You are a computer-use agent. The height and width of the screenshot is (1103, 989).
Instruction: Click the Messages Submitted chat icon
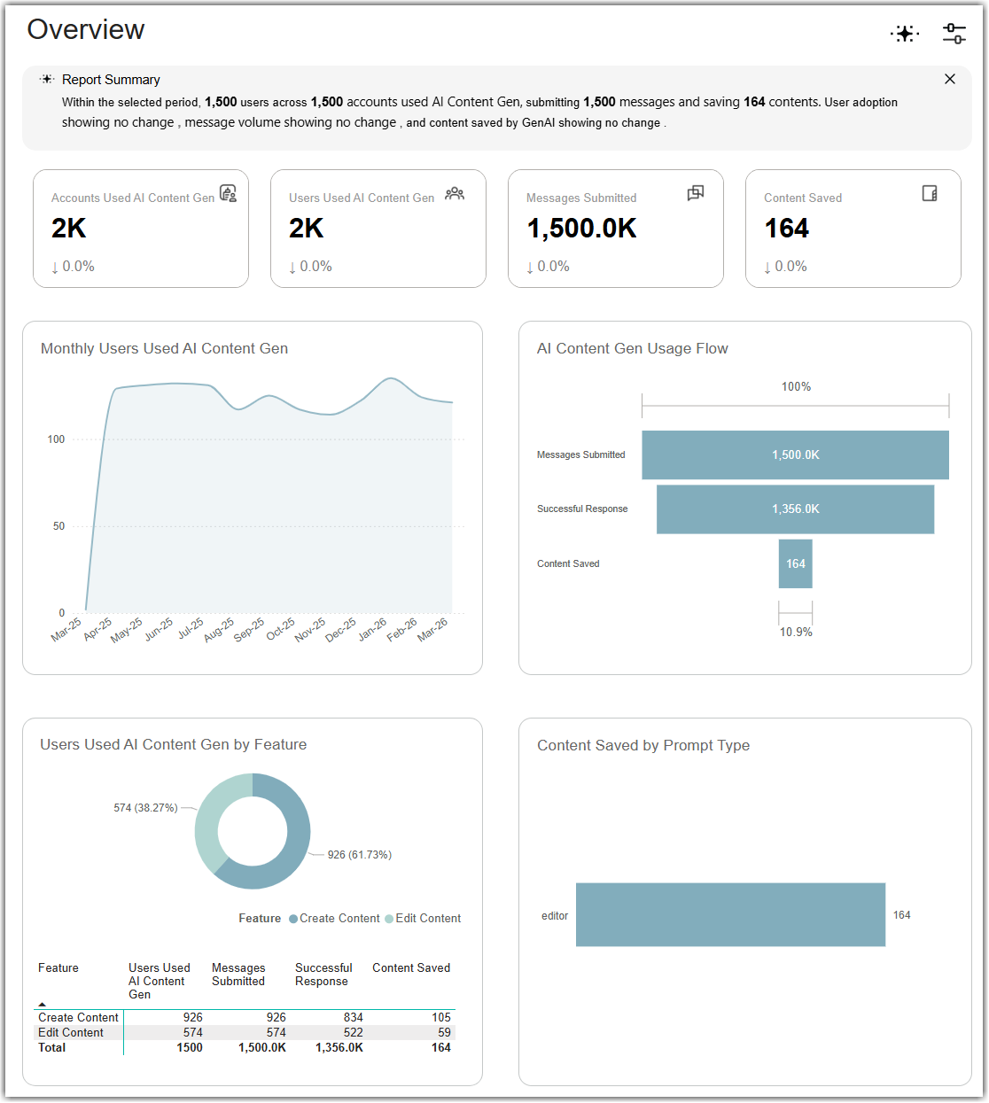[x=696, y=193]
